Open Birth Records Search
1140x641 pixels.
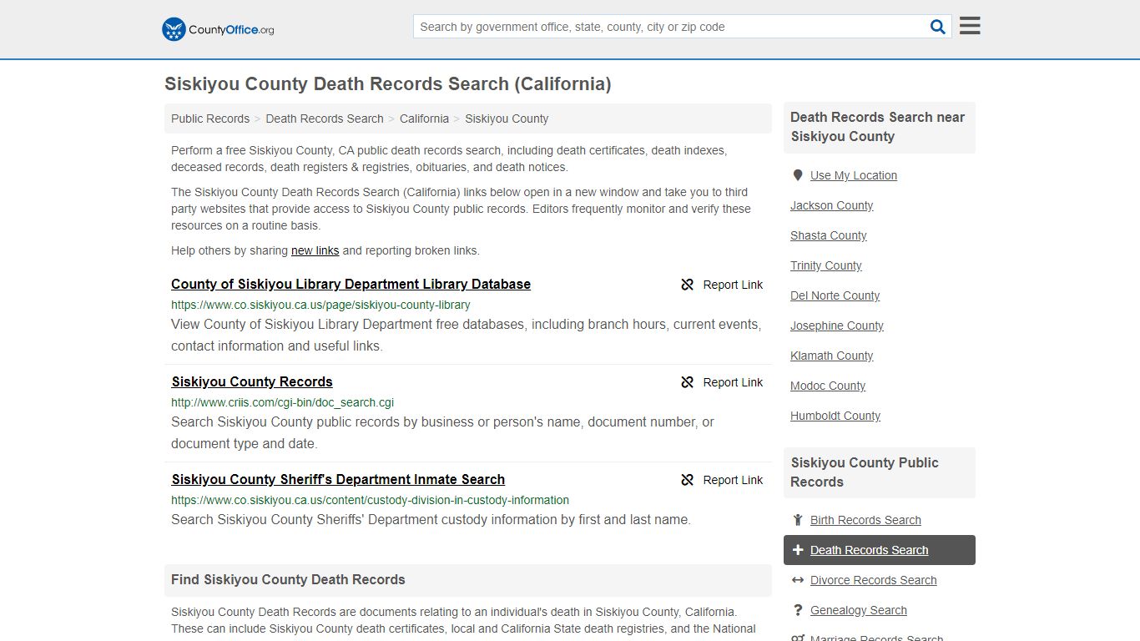pos(865,520)
